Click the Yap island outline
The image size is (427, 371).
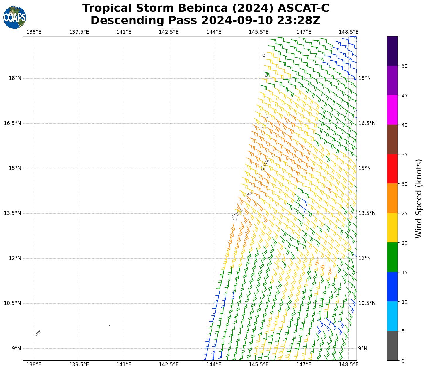pyautogui.click(x=38, y=333)
